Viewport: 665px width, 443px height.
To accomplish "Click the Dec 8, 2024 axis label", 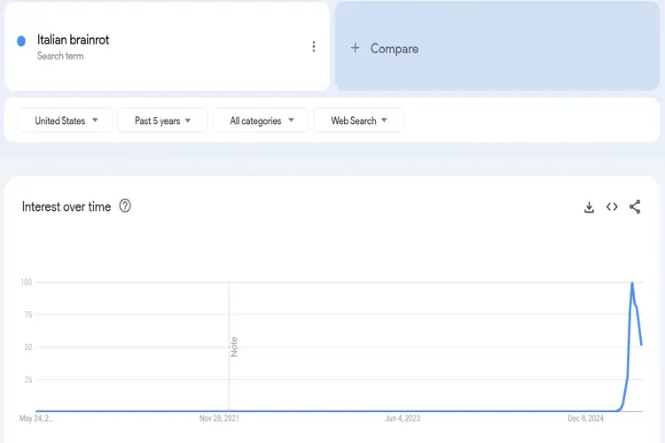I will click(585, 418).
